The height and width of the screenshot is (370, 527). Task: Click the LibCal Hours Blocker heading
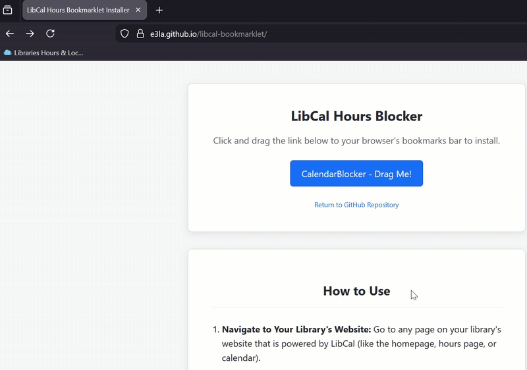(x=356, y=116)
